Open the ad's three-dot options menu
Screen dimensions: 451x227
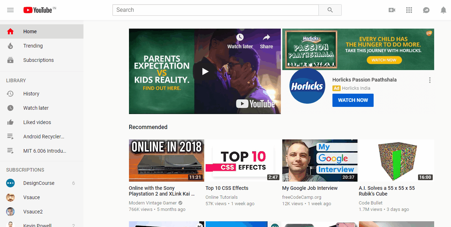[430, 80]
